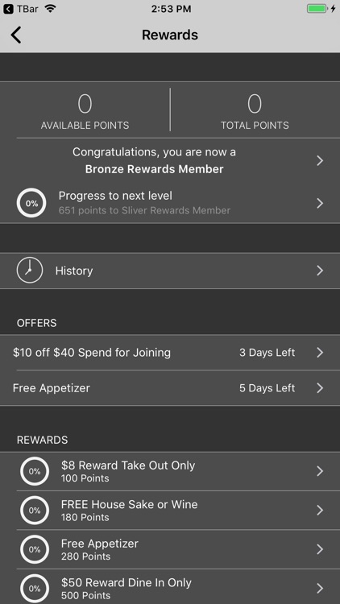Open chevron for $10 off $40 offer

point(320,353)
